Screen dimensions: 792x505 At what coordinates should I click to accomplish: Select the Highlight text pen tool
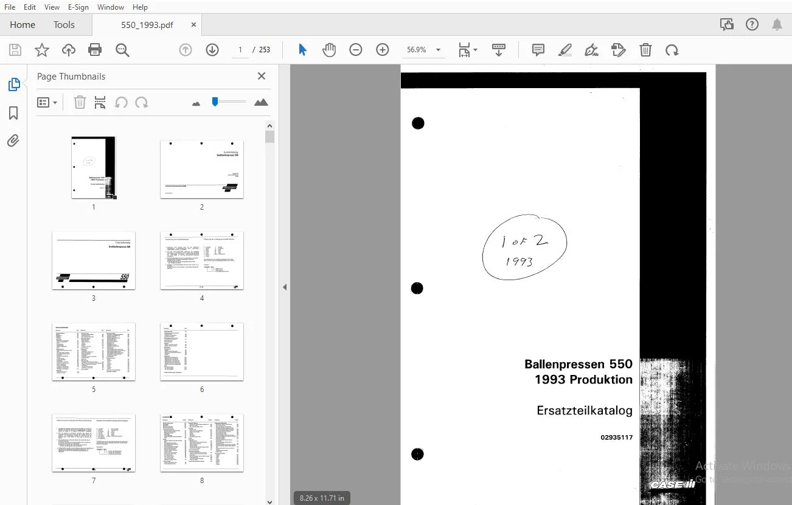coord(565,50)
